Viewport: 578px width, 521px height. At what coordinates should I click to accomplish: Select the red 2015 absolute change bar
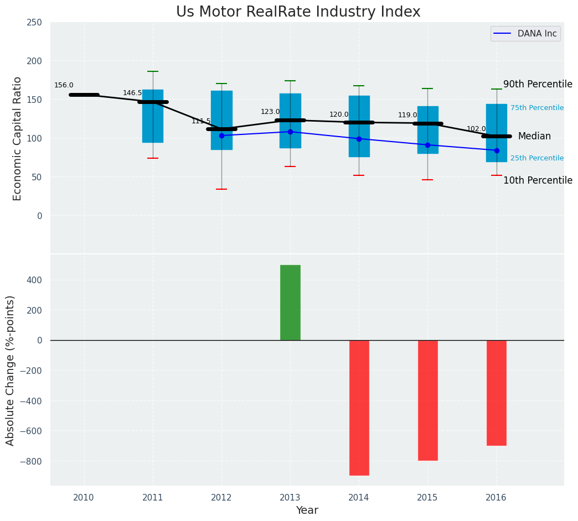coord(427,400)
